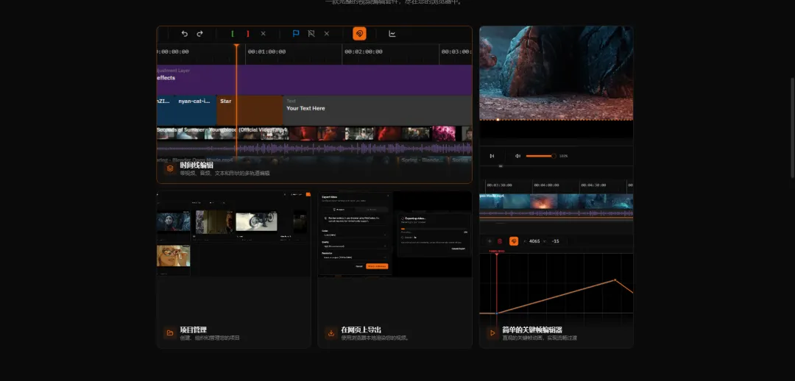Click the export progress bar
The image size is (795, 381).
click(x=434, y=229)
